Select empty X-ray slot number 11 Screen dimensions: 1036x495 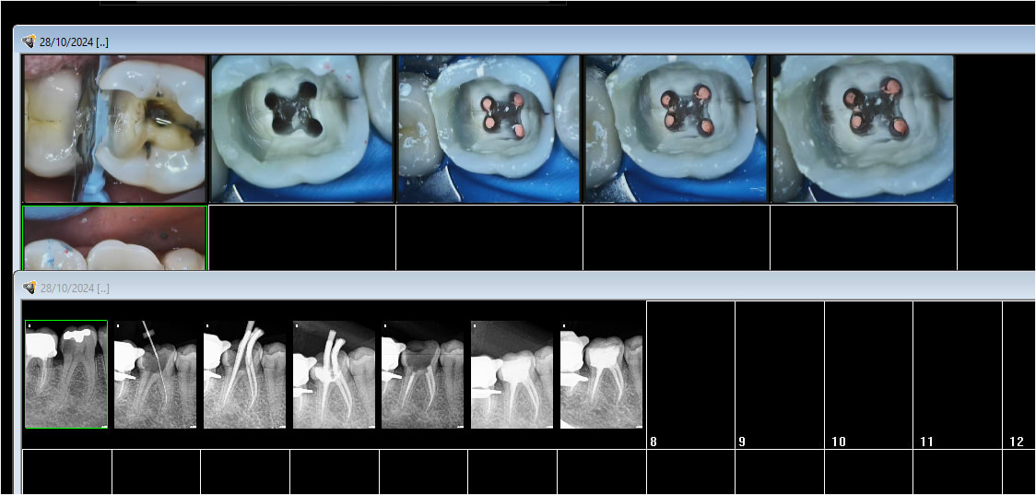957,374
